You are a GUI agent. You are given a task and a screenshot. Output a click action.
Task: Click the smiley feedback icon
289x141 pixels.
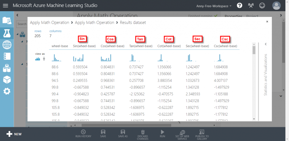[x=262, y=6]
